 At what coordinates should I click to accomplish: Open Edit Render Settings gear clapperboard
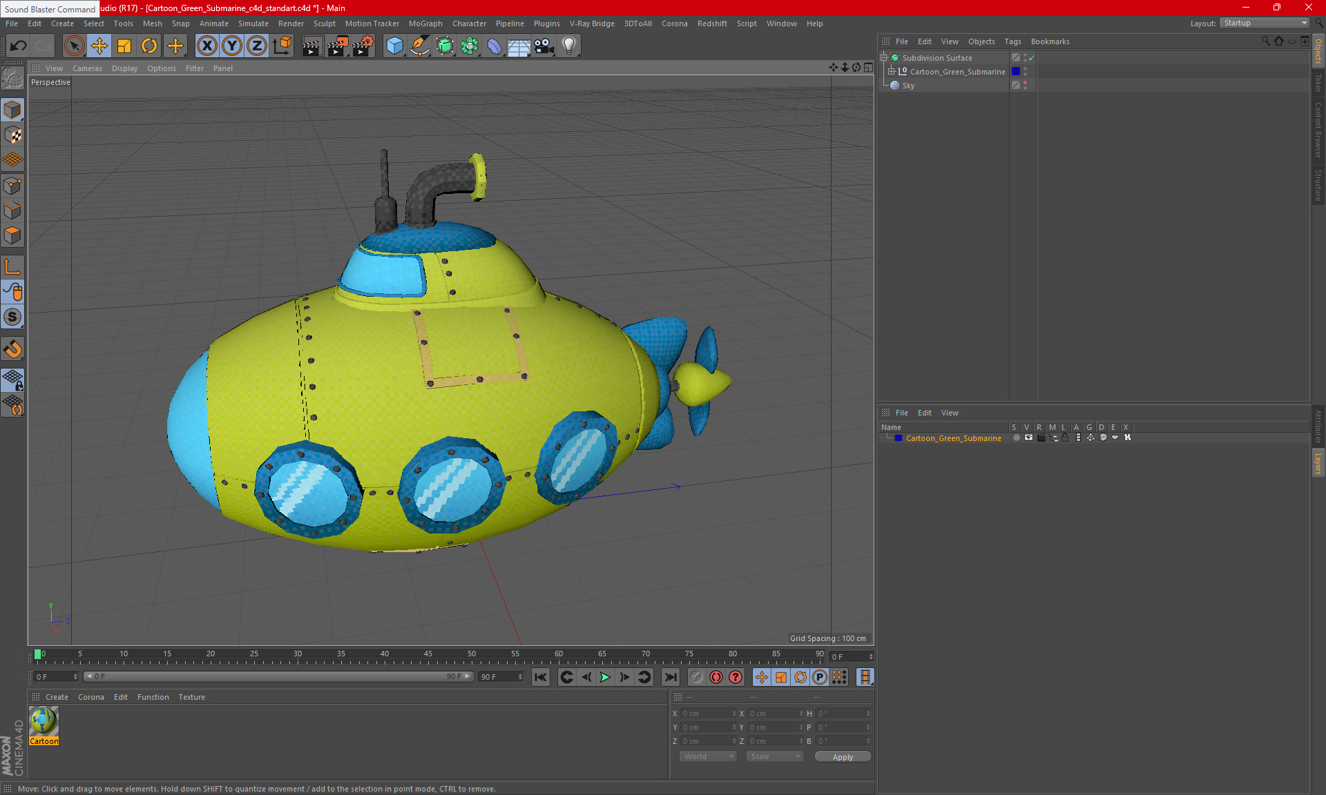pyautogui.click(x=363, y=46)
